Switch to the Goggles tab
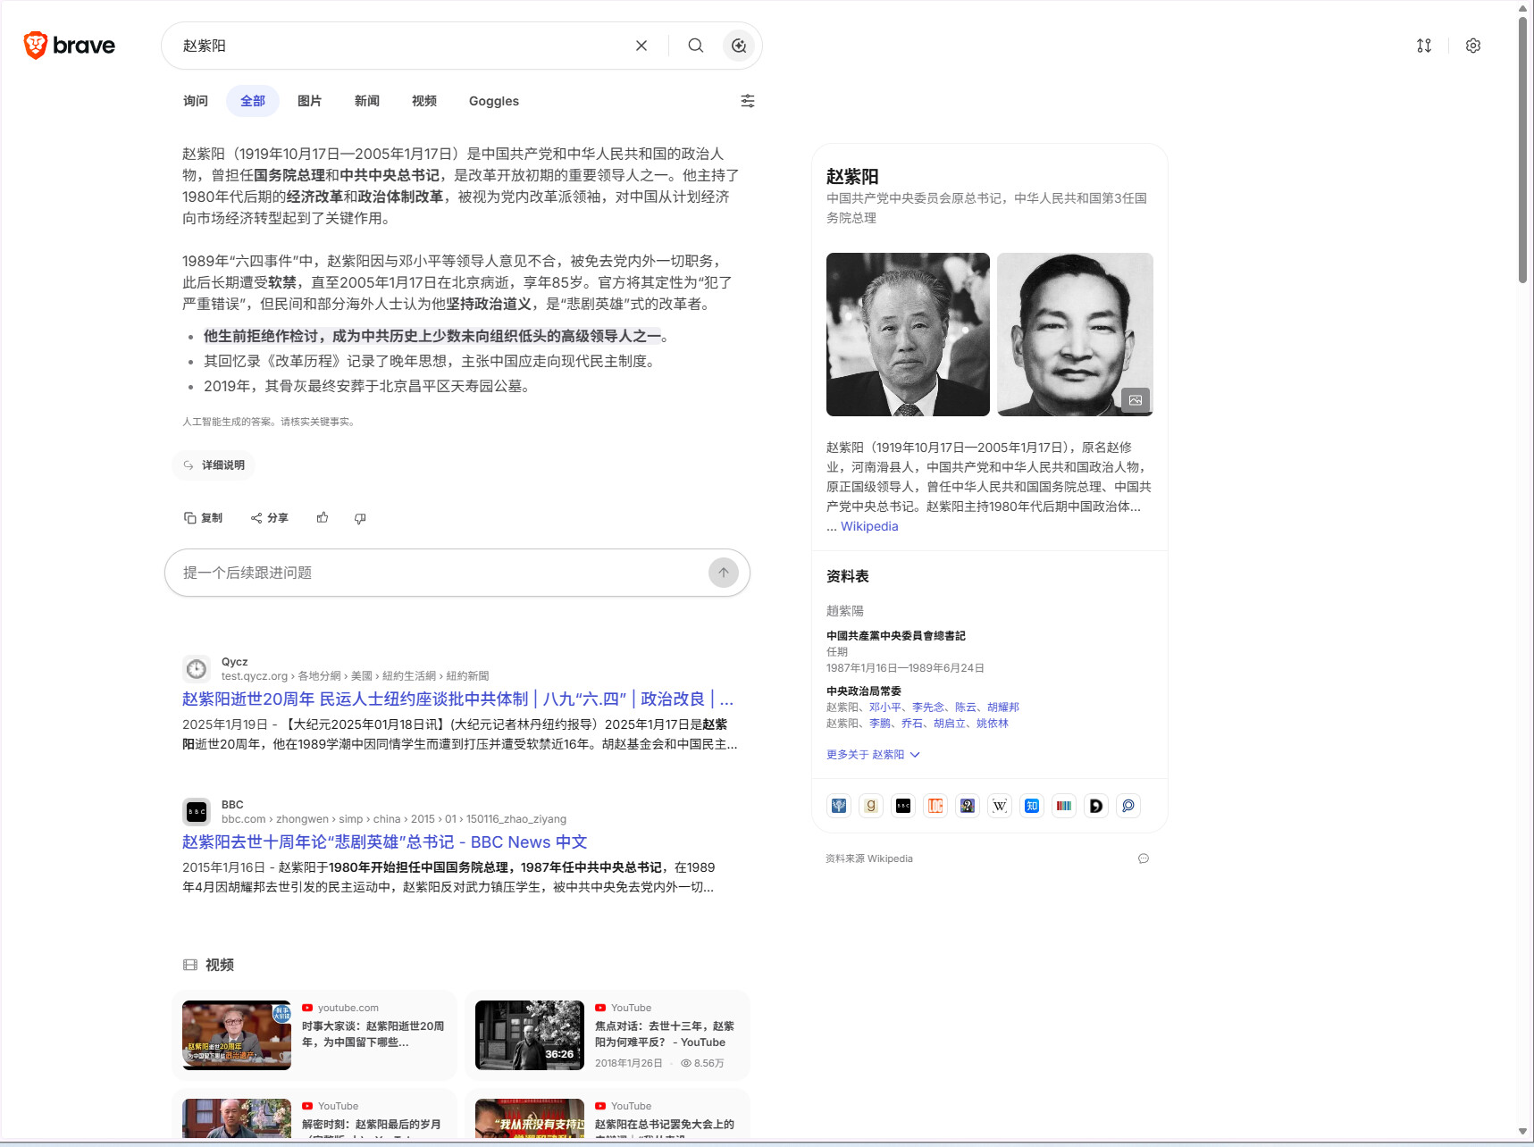1534x1147 pixels. [493, 101]
